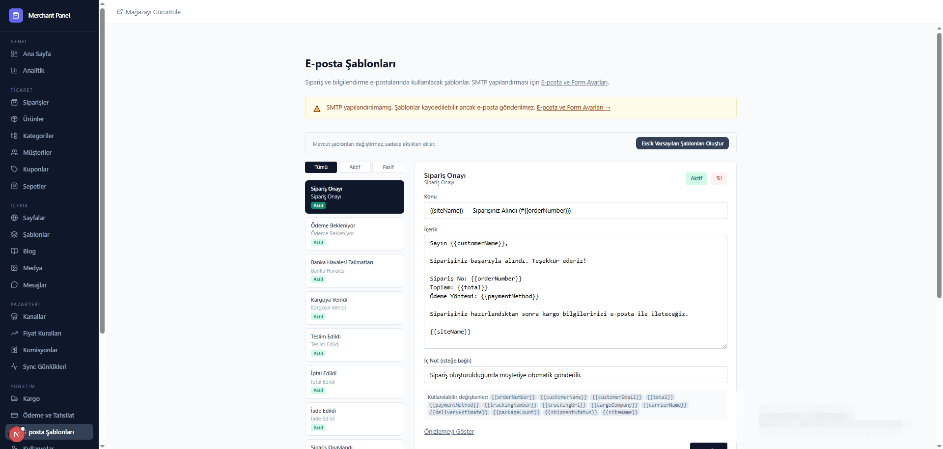Select the Ödeme Bekleniyor template card
The height and width of the screenshot is (449, 943).
(355, 234)
